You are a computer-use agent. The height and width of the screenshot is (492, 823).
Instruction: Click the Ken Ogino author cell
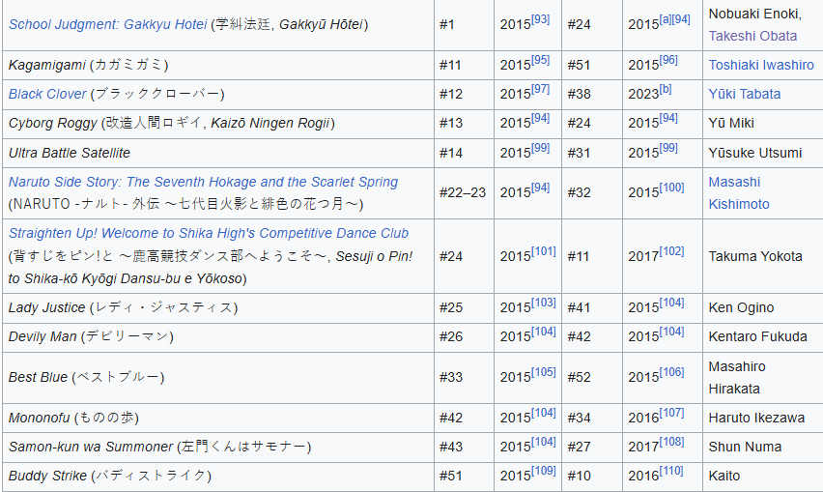click(x=763, y=307)
